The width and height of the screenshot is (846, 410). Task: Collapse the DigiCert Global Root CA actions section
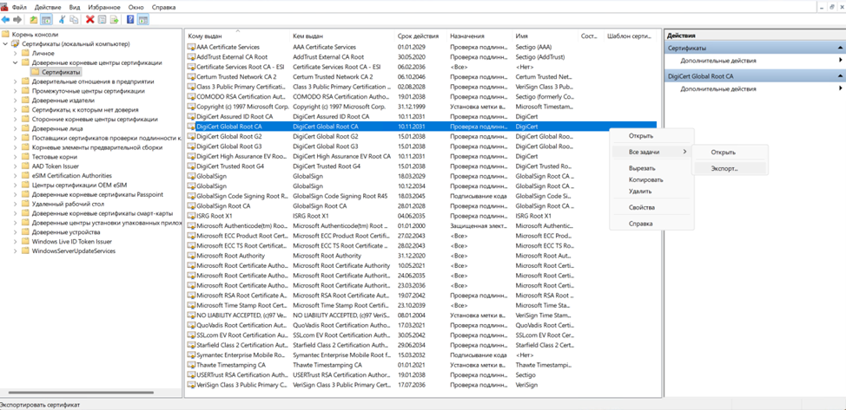(x=840, y=76)
